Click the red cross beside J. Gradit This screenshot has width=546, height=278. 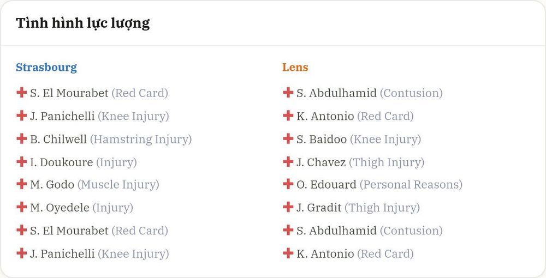tap(288, 207)
